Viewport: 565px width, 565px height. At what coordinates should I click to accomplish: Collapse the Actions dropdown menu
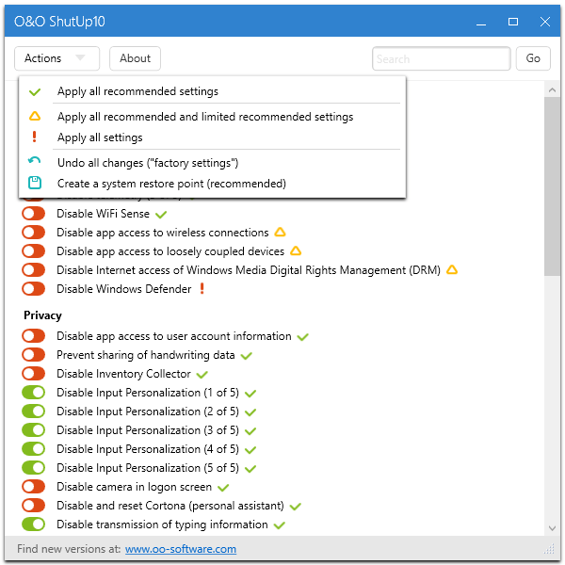pyautogui.click(x=56, y=58)
